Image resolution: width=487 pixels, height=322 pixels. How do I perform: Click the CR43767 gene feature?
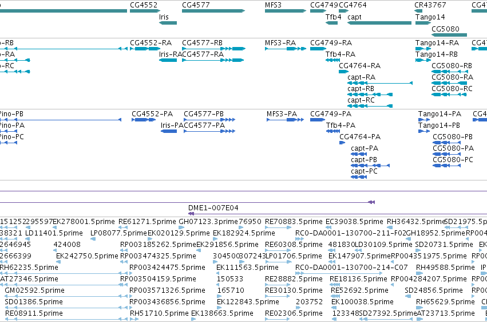418,11
